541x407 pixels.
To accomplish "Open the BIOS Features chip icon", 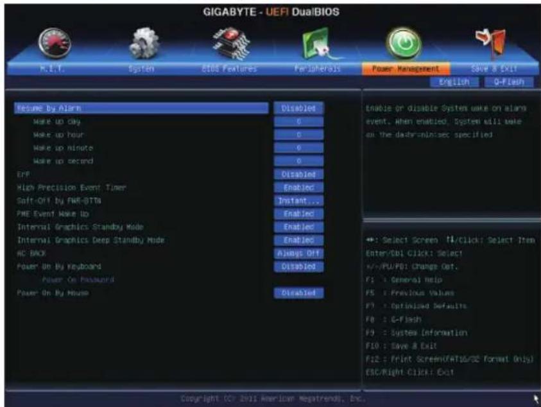I will pos(231,43).
